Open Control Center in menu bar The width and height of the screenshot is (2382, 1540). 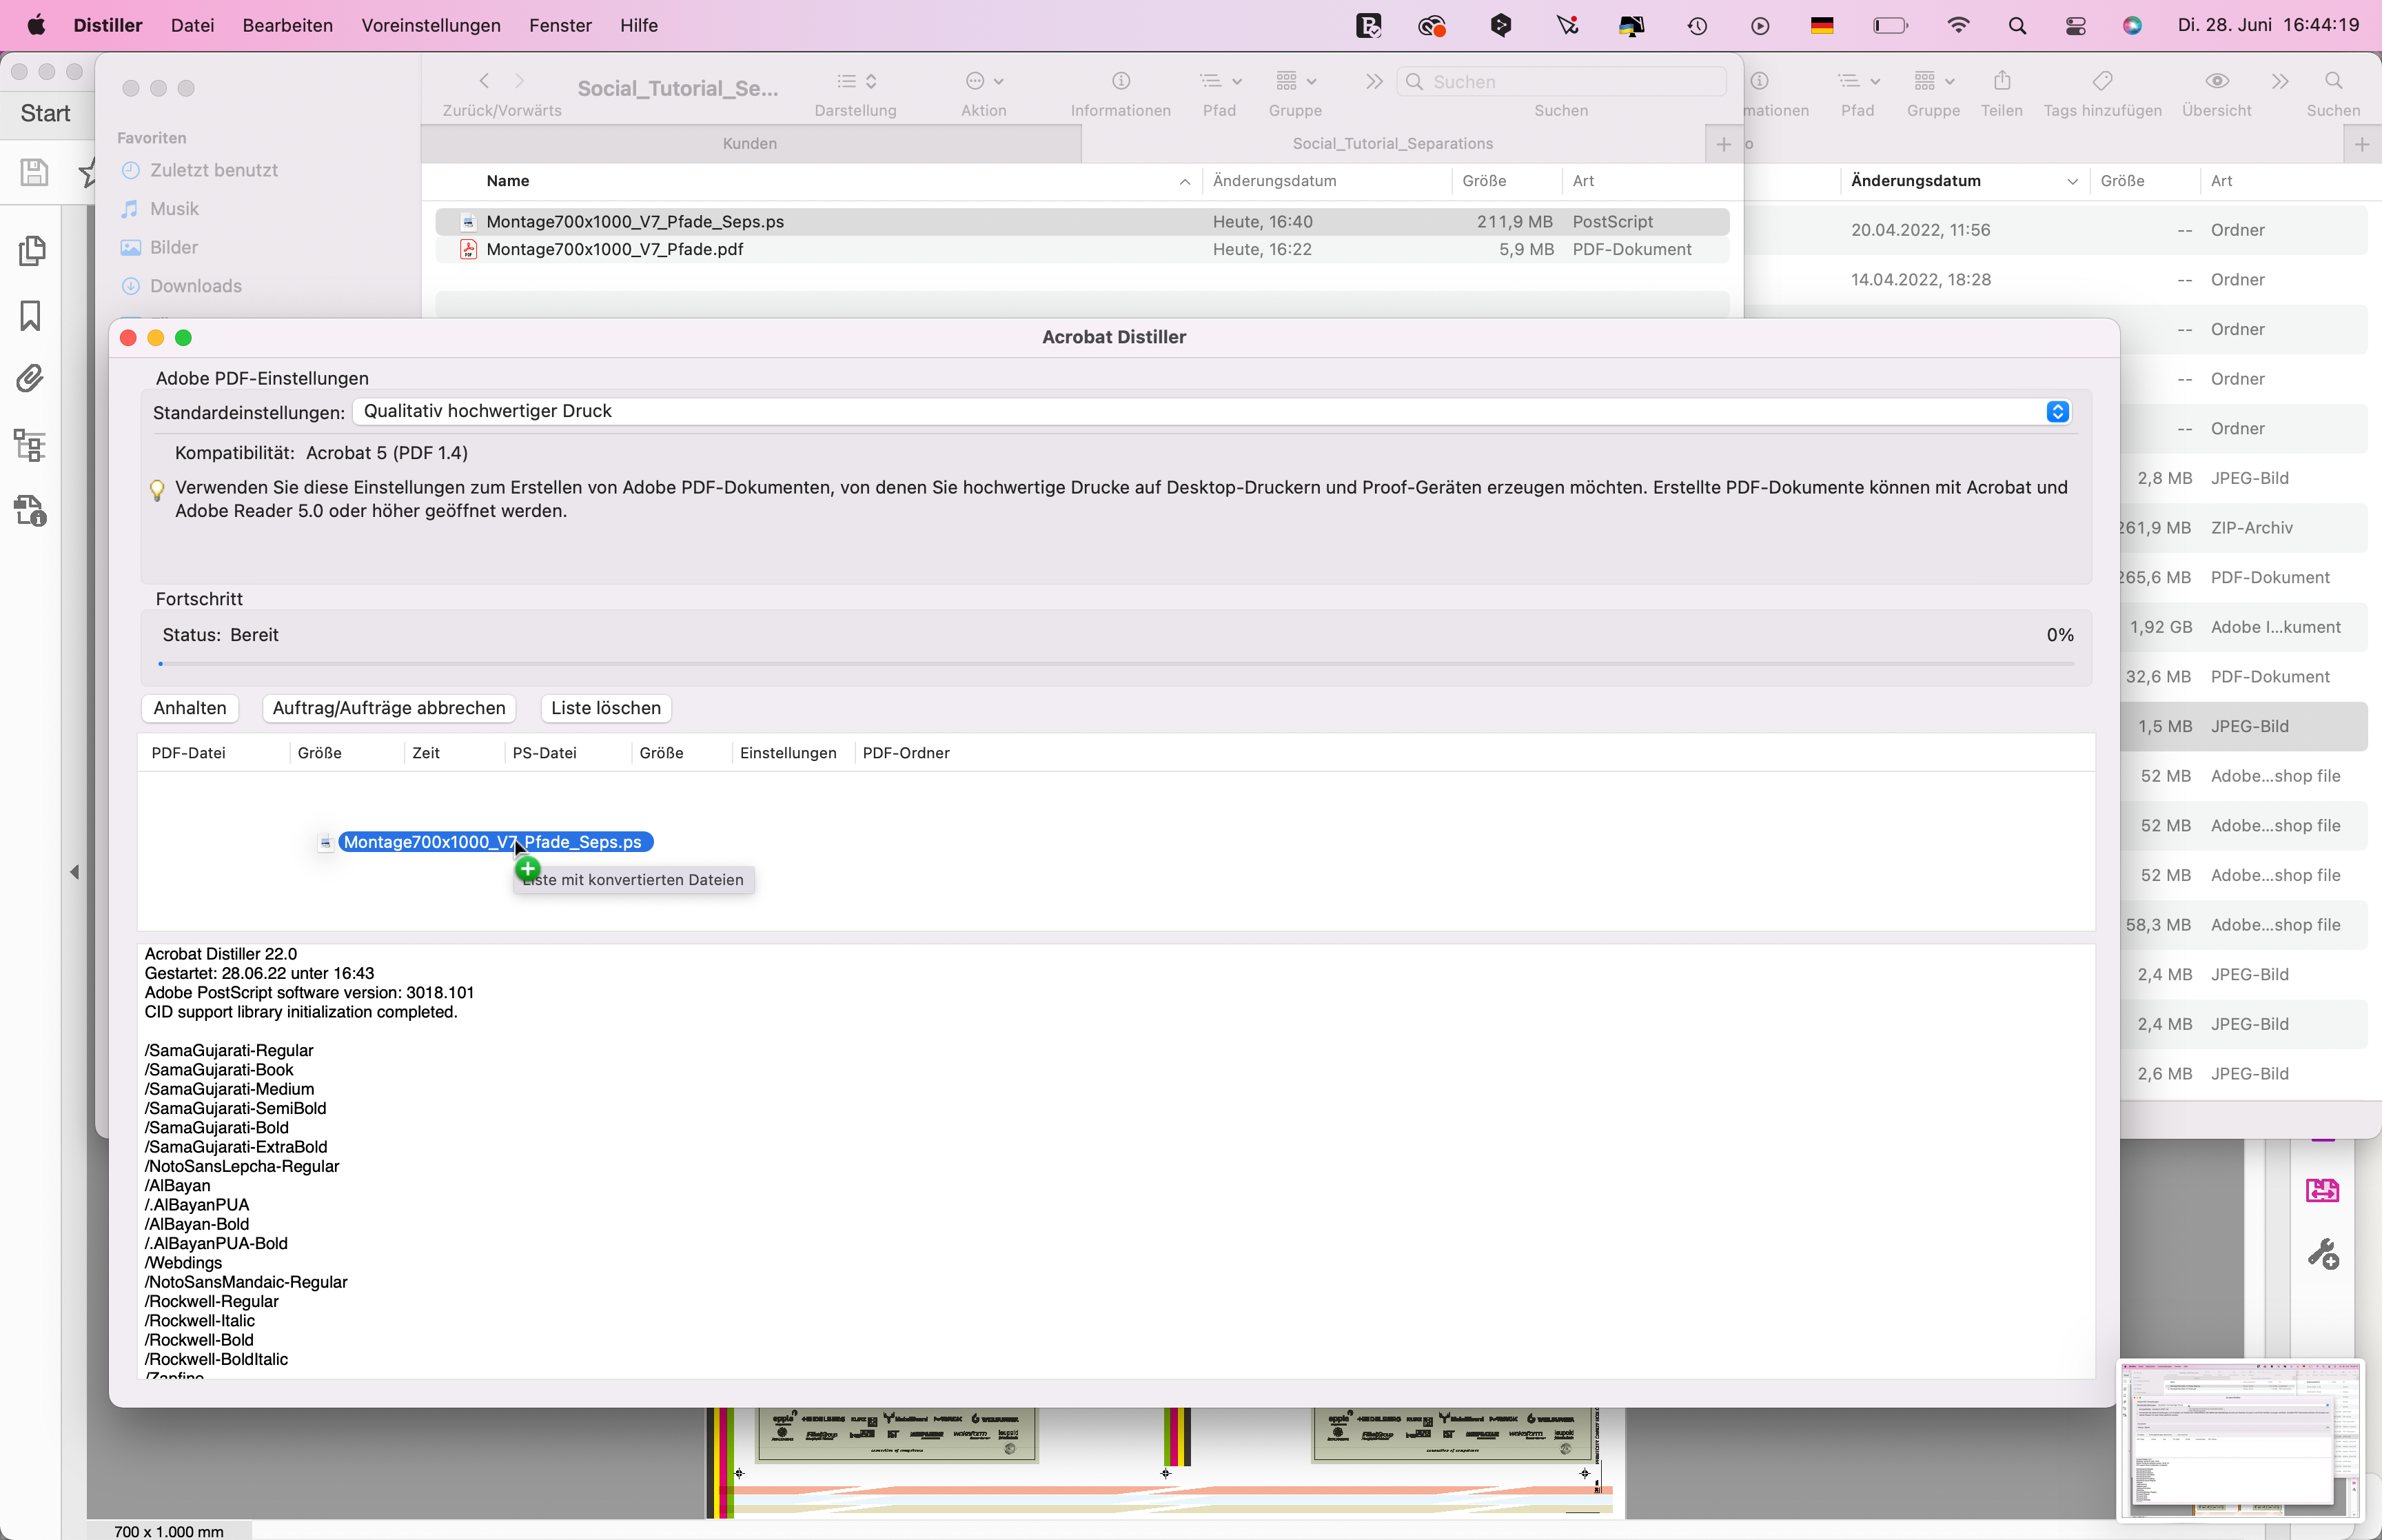2075,25
